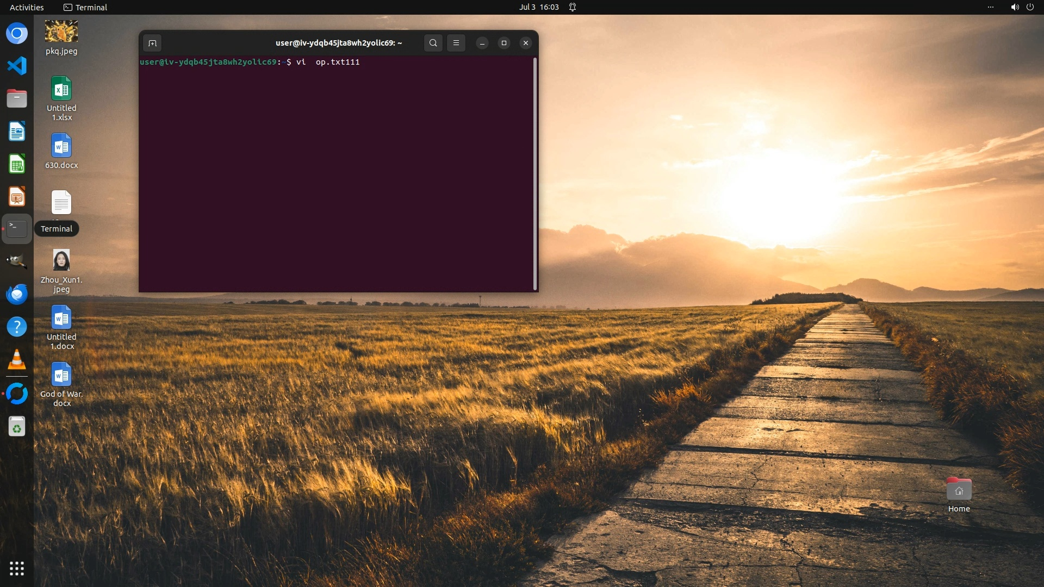Open the Terminal app menu in top bar

[x=85, y=7]
